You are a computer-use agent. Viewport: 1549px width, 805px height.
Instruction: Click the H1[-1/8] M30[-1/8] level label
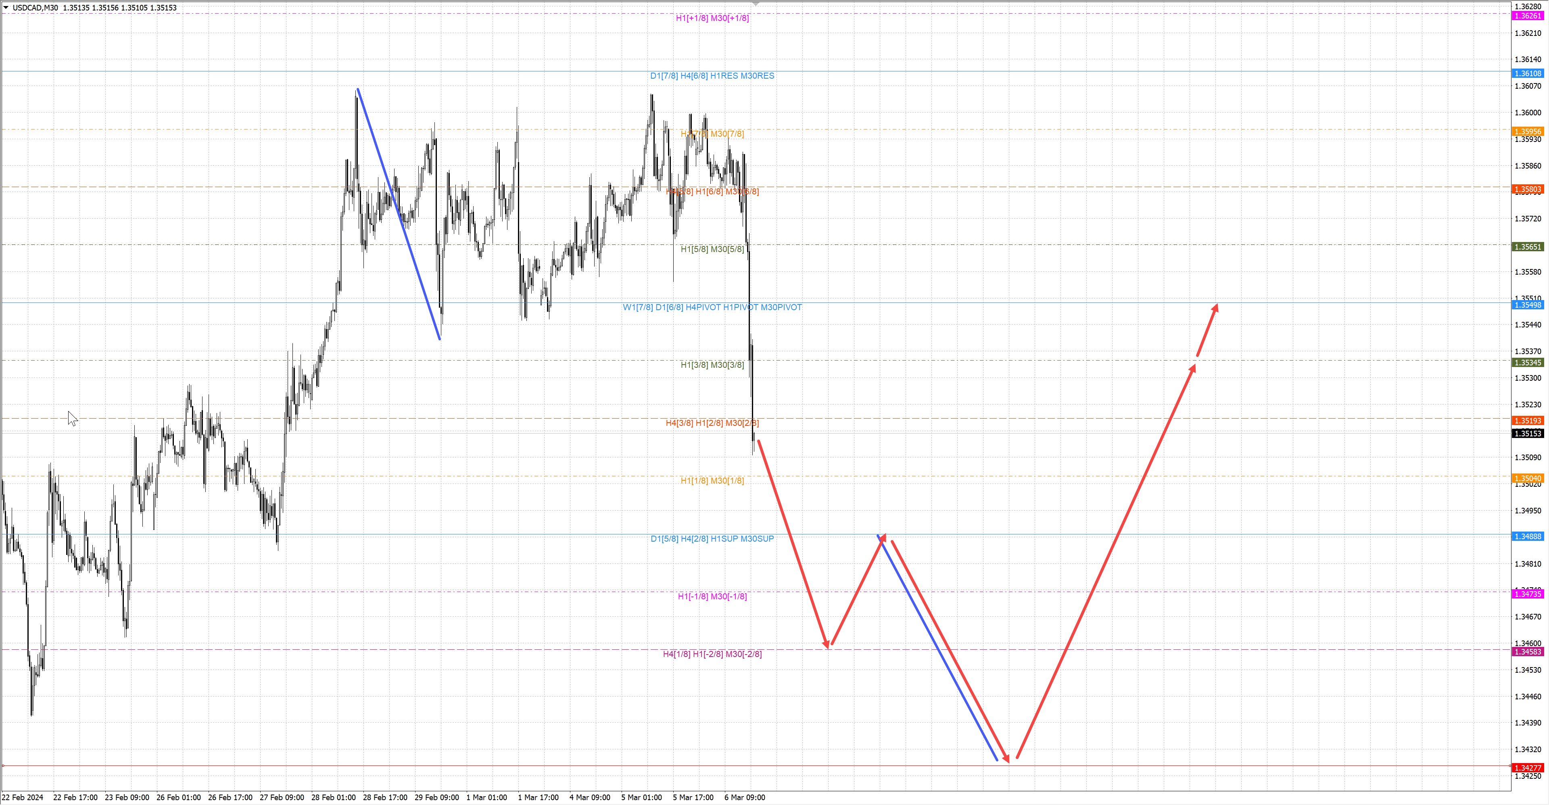tap(712, 596)
